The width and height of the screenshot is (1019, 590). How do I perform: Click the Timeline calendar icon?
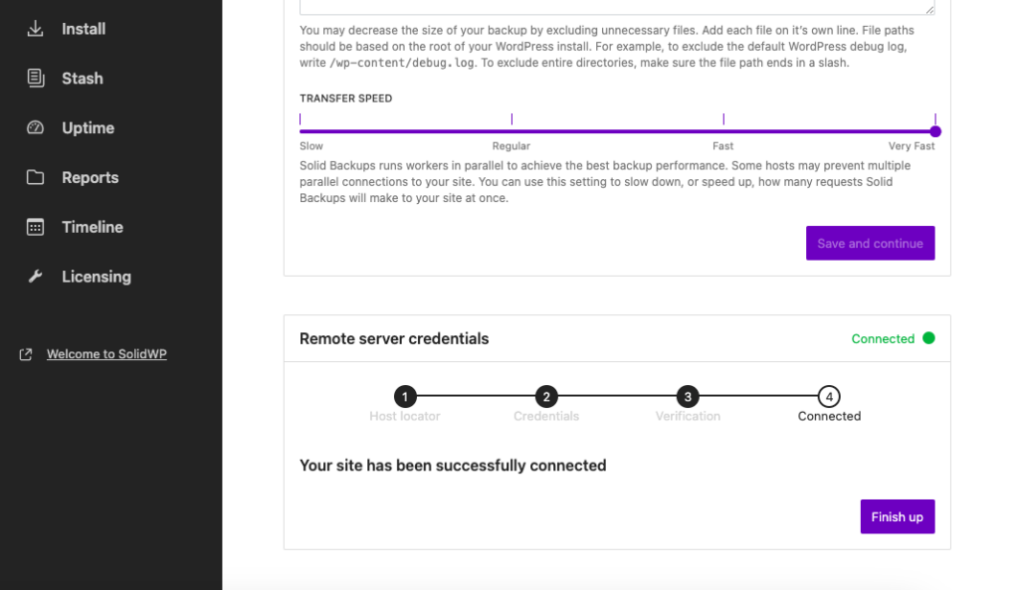coord(36,227)
